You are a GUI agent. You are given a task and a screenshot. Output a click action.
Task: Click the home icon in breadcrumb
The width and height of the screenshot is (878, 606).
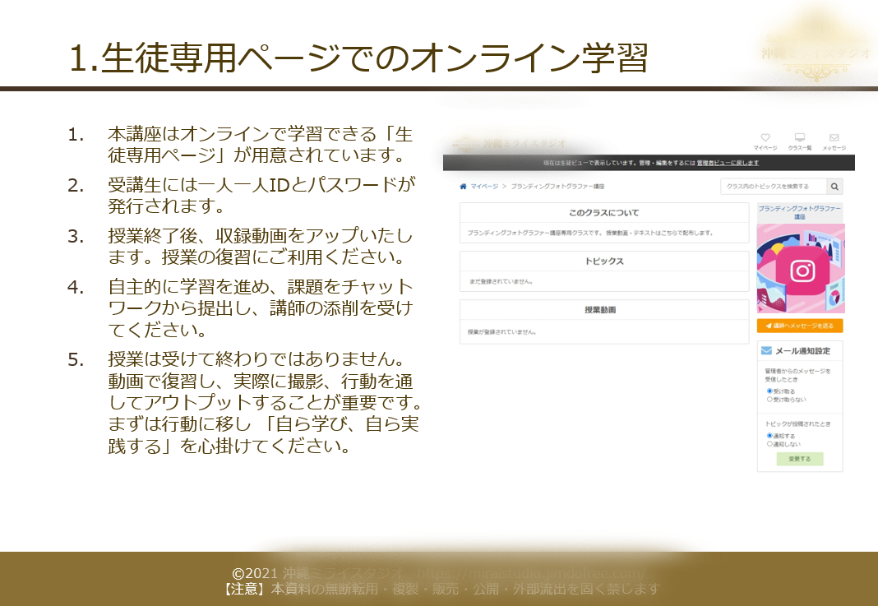464,187
